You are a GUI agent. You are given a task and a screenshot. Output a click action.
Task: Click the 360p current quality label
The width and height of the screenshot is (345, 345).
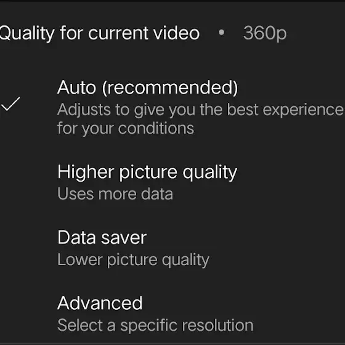pyautogui.click(x=265, y=33)
